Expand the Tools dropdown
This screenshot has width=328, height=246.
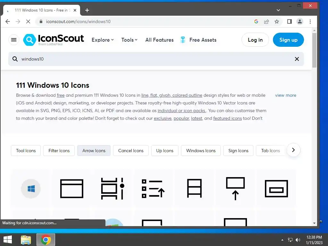129,40
